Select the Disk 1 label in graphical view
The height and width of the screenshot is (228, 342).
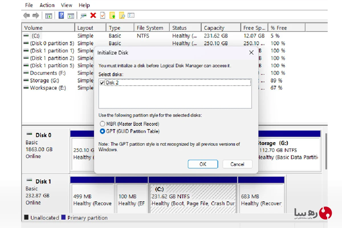[43, 181]
